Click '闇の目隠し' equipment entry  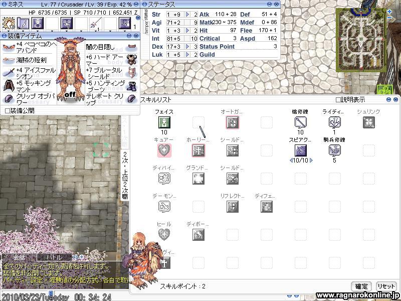[100, 47]
